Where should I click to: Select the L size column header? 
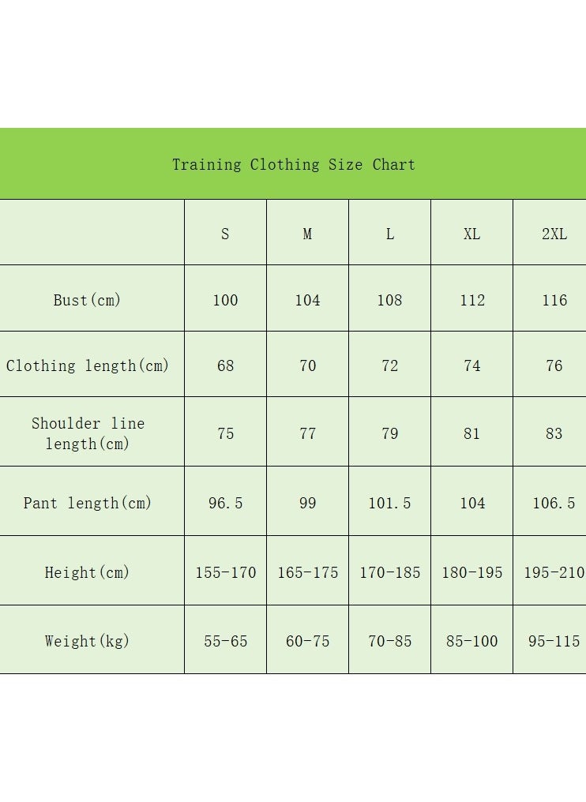(389, 232)
